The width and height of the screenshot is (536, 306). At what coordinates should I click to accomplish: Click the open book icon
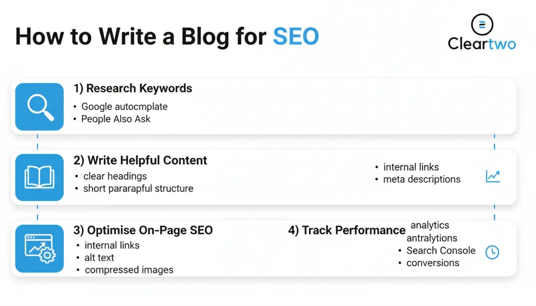tap(39, 177)
